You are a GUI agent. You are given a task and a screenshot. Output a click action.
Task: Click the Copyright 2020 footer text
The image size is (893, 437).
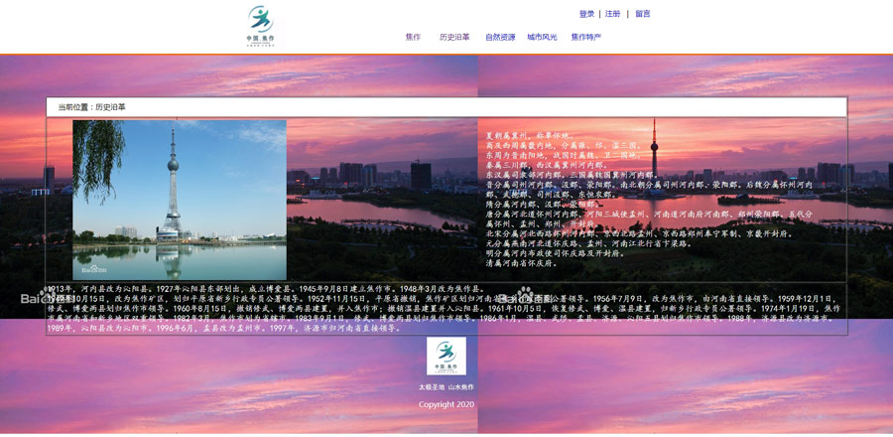click(446, 404)
